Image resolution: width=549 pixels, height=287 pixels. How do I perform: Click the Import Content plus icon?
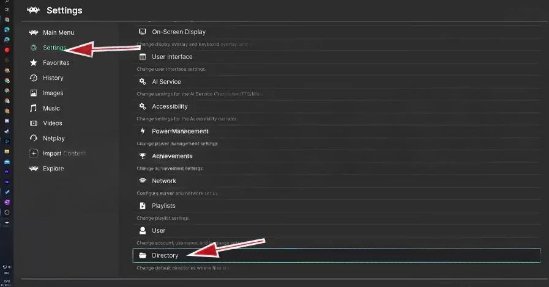pyautogui.click(x=34, y=154)
